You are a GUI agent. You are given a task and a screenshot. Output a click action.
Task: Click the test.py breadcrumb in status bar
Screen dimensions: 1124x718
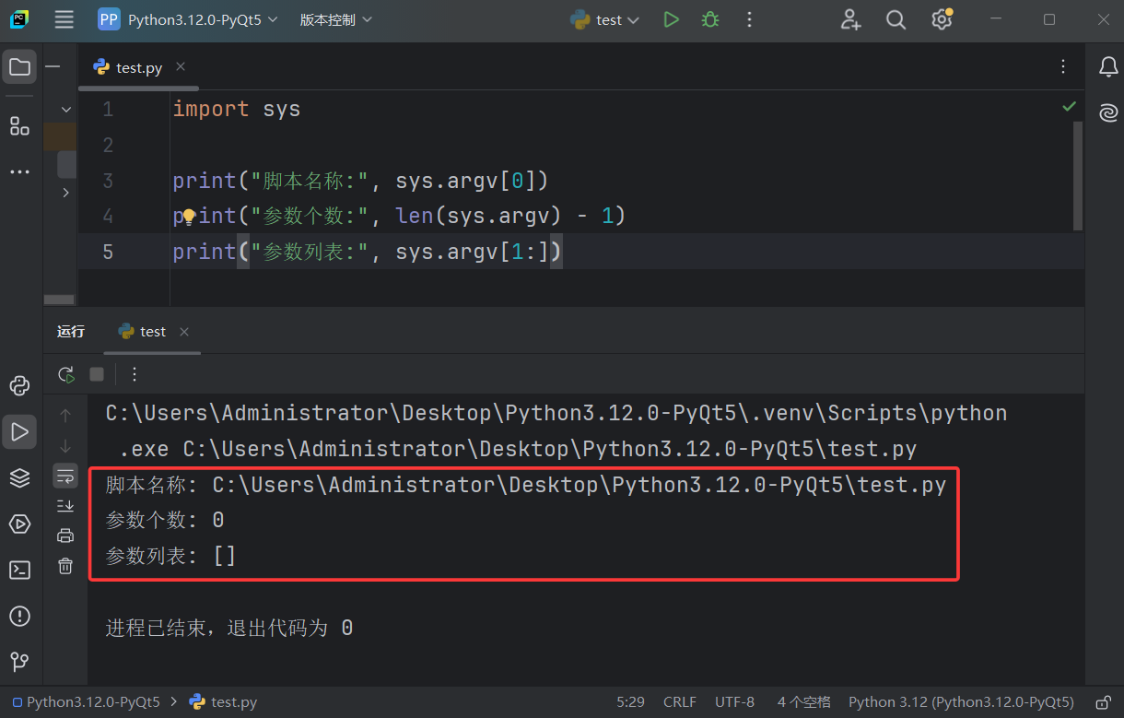(x=224, y=702)
